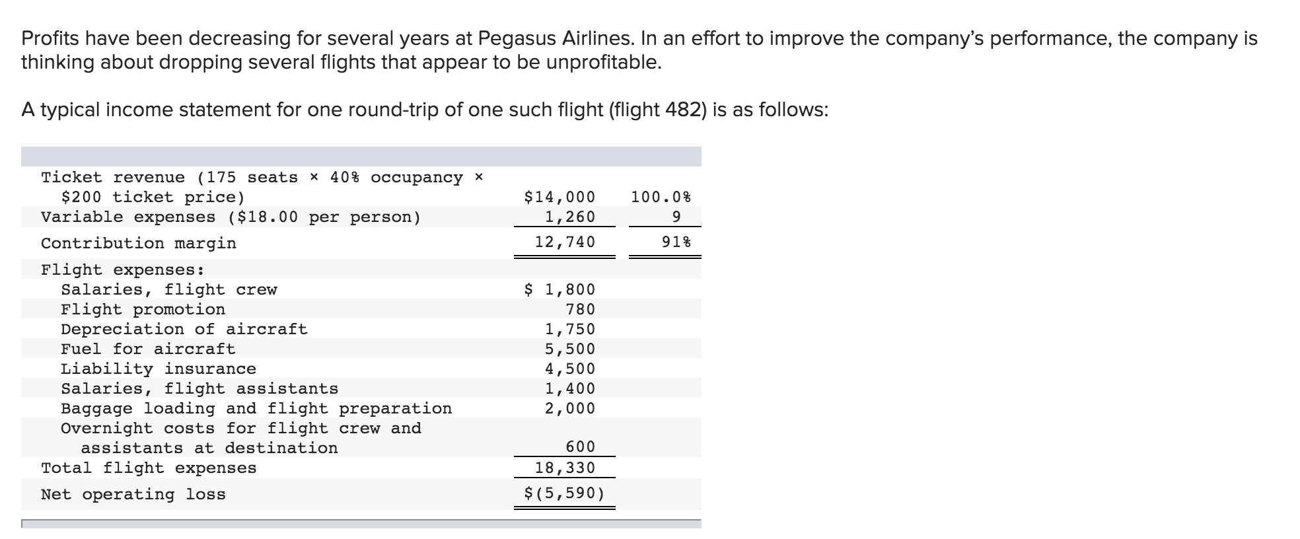Select the Total flight expenses label
Screen dimensions: 1300x539
(x=149, y=468)
